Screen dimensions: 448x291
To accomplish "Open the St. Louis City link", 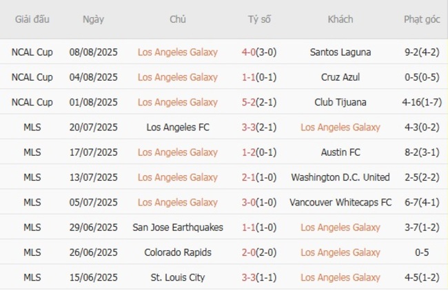I will click(x=178, y=278).
